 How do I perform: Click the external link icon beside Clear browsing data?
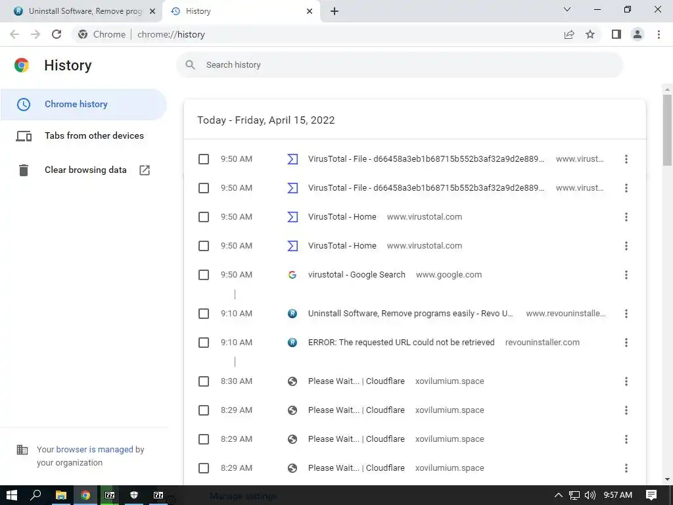tap(145, 170)
